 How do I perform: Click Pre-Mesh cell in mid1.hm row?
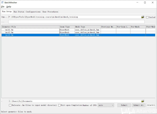[x=138, y=30]
